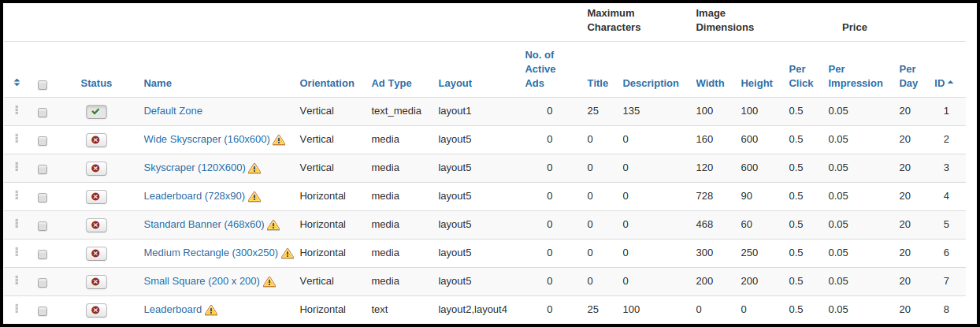Viewport: 980px width, 327px height.
Task: Sort table by Name column
Action: [x=158, y=84]
